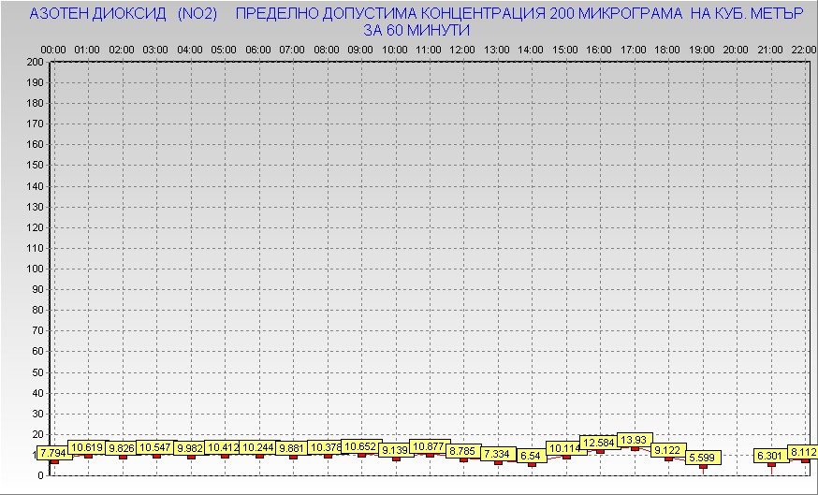Select the 5.599 lowest value label
This screenshot has width=818, height=495.
[702, 458]
